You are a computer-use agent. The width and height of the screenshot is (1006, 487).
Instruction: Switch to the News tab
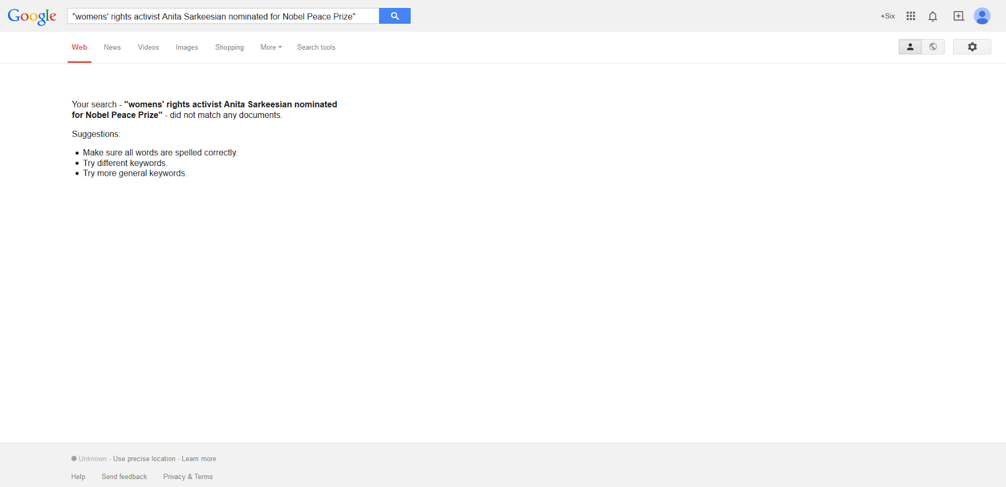[112, 47]
